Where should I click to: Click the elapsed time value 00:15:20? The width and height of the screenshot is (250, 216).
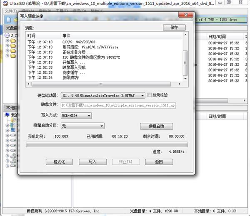pyautogui.click(x=120, y=137)
